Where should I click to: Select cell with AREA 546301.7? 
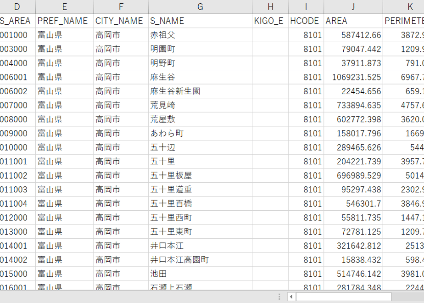(x=353, y=204)
